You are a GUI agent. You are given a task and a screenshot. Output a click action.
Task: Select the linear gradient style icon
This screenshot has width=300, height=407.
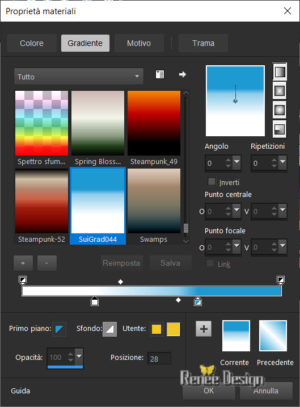click(280, 72)
